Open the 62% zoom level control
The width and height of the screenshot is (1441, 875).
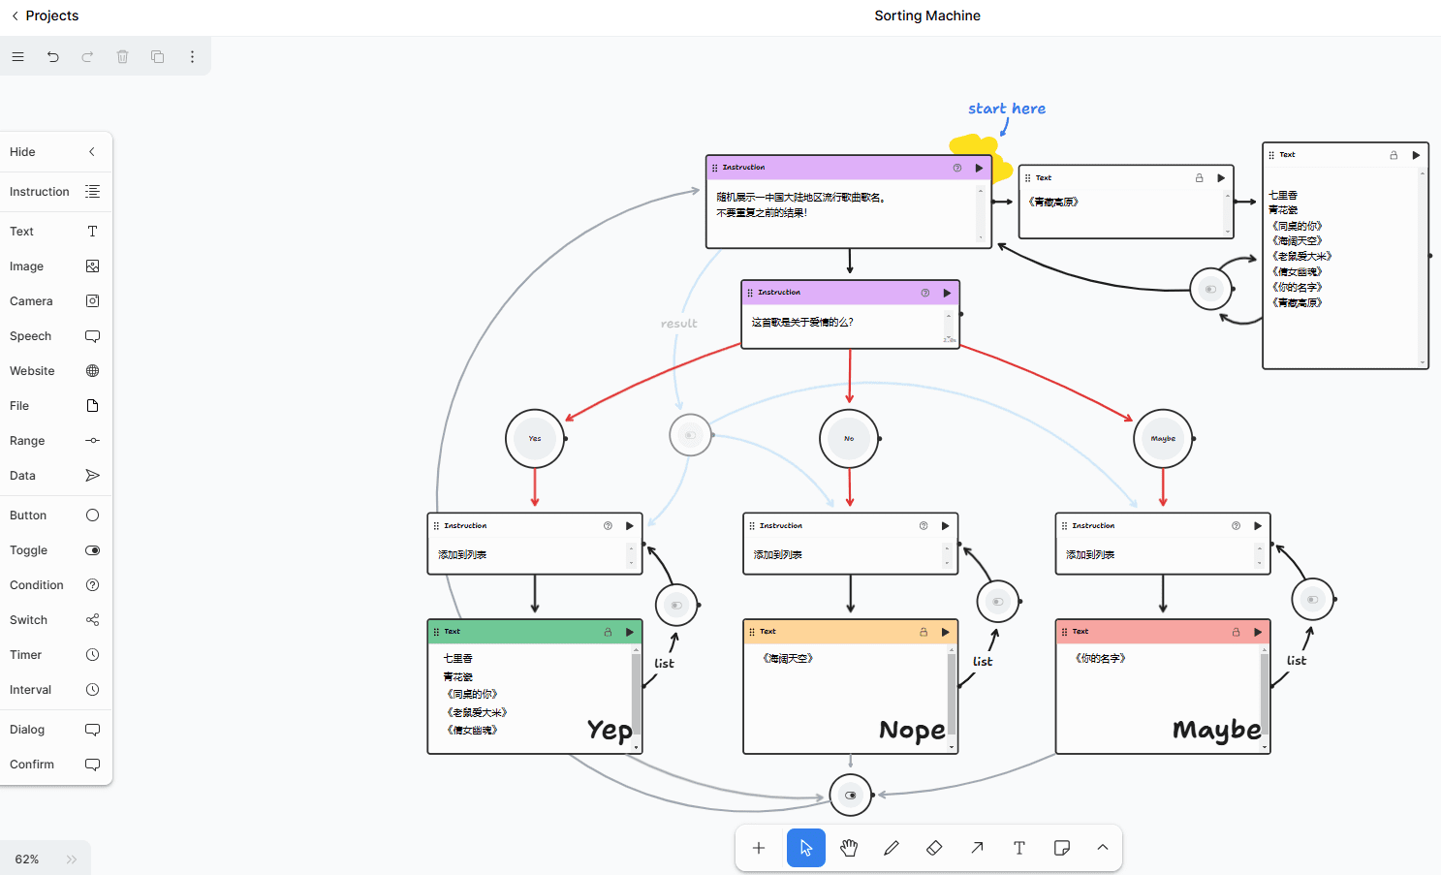coord(27,859)
